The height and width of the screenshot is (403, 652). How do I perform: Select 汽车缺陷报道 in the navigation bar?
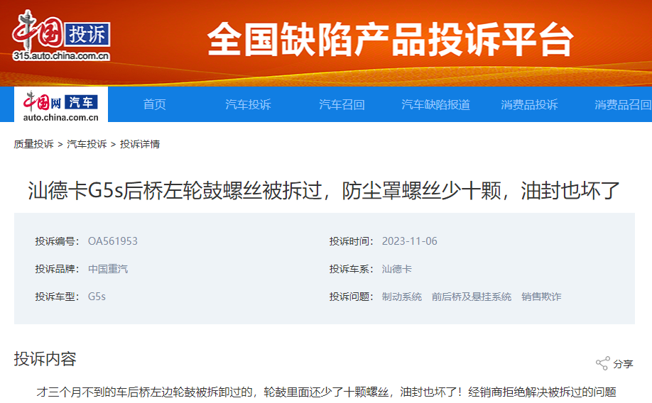click(436, 105)
